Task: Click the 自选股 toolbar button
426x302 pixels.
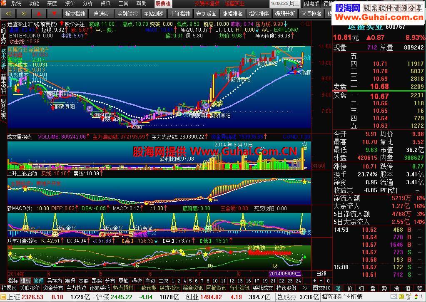Action: (x=101, y=13)
